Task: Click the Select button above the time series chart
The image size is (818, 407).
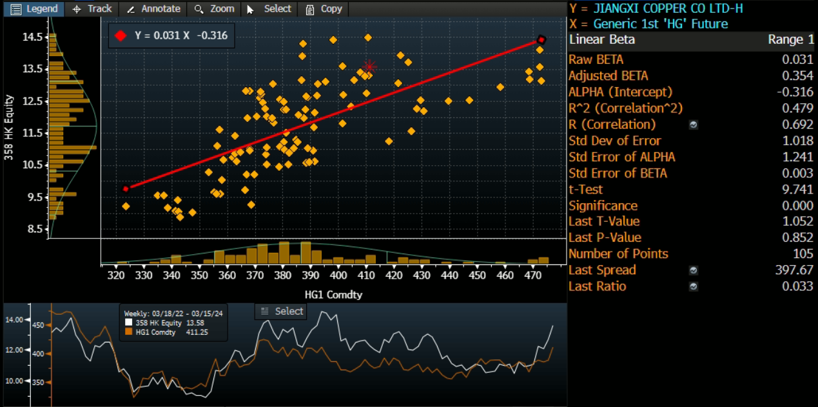Action: click(x=281, y=311)
